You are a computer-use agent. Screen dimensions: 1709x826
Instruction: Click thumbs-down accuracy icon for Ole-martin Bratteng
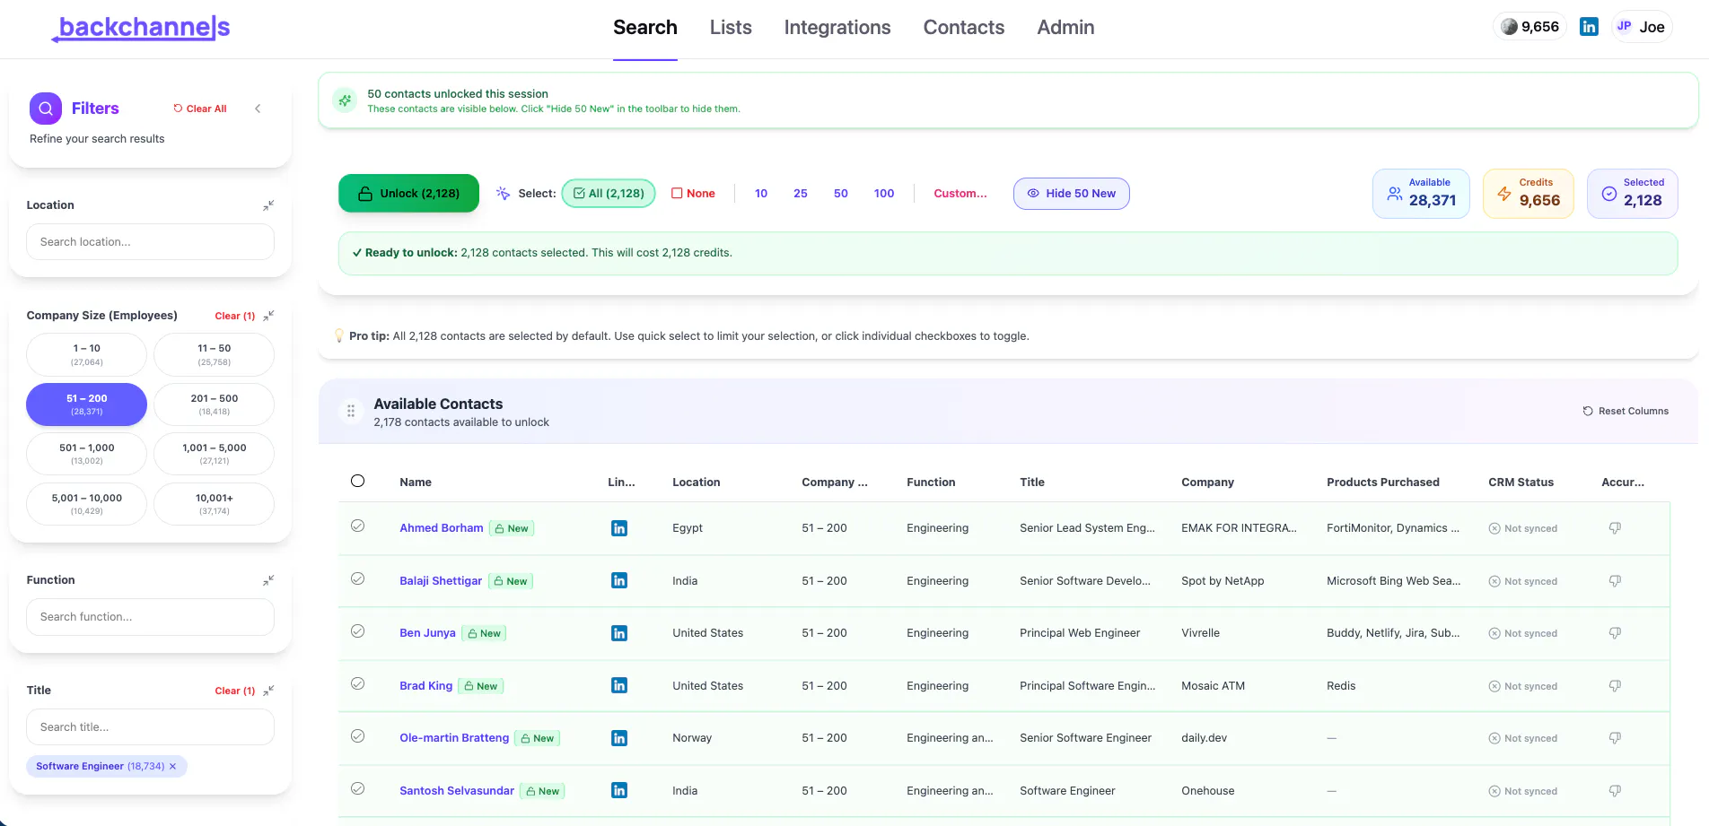pos(1615,738)
